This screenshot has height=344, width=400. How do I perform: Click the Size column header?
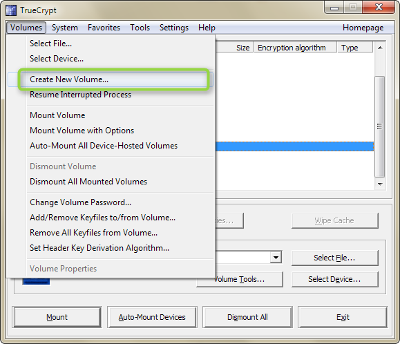point(234,48)
